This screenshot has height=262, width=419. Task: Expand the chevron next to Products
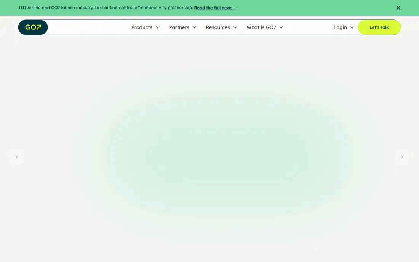[x=158, y=27]
